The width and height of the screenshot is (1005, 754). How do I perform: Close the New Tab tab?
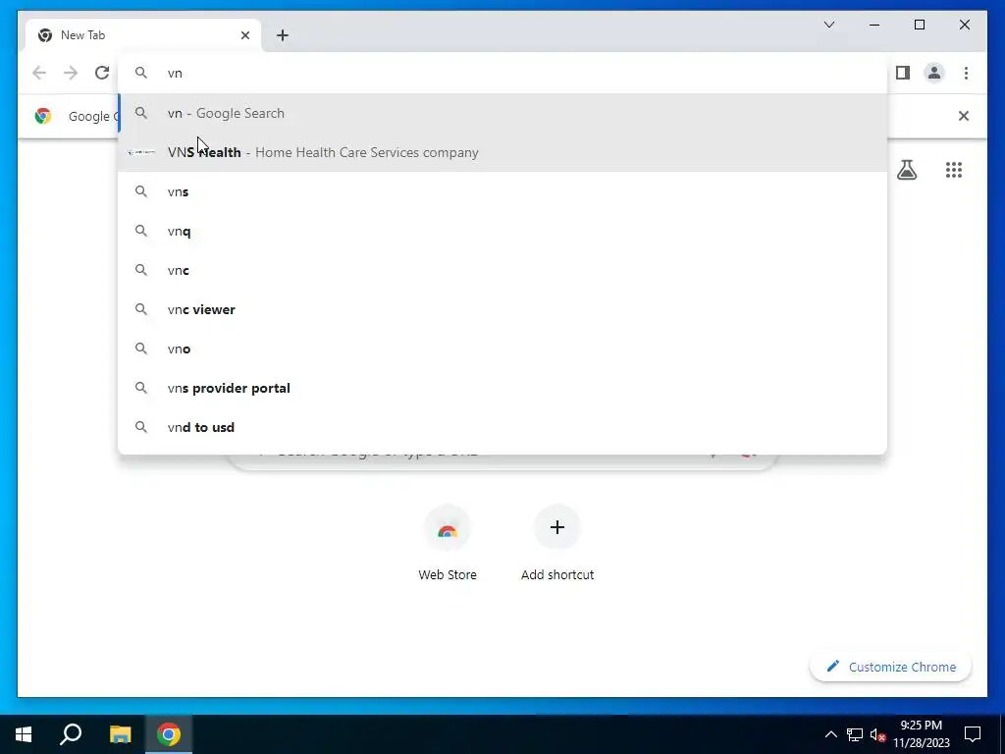click(x=244, y=35)
